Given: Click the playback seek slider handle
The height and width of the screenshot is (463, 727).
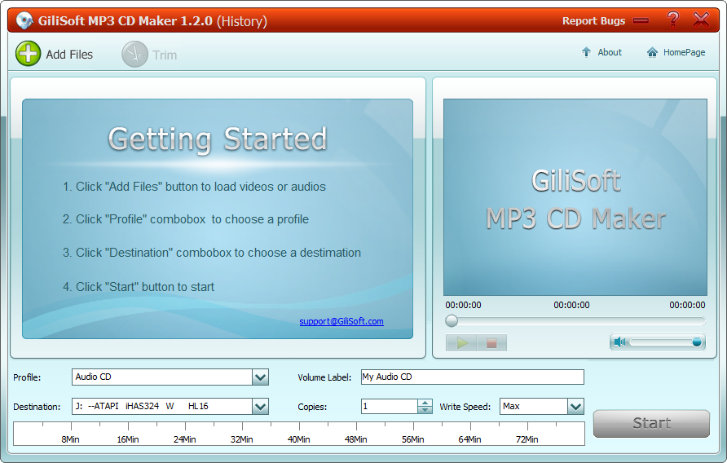Looking at the screenshot, I should [452, 321].
